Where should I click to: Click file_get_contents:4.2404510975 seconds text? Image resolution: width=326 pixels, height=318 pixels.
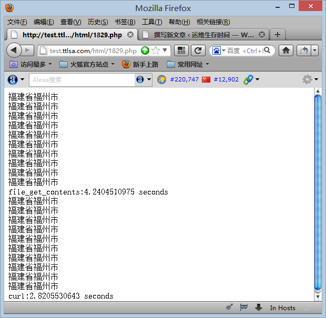click(88, 192)
